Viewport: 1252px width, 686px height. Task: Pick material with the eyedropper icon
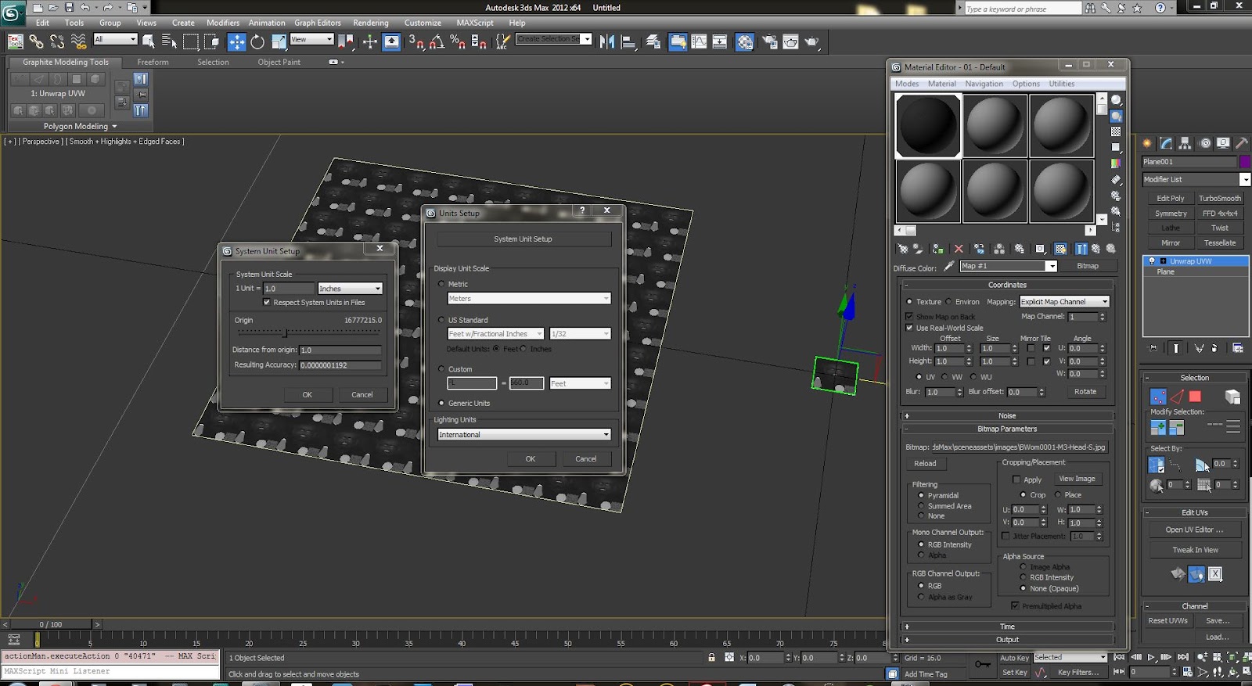click(949, 267)
